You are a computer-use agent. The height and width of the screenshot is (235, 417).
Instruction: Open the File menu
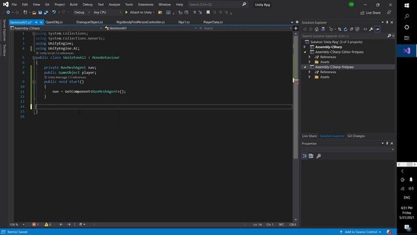click(x=14, y=5)
